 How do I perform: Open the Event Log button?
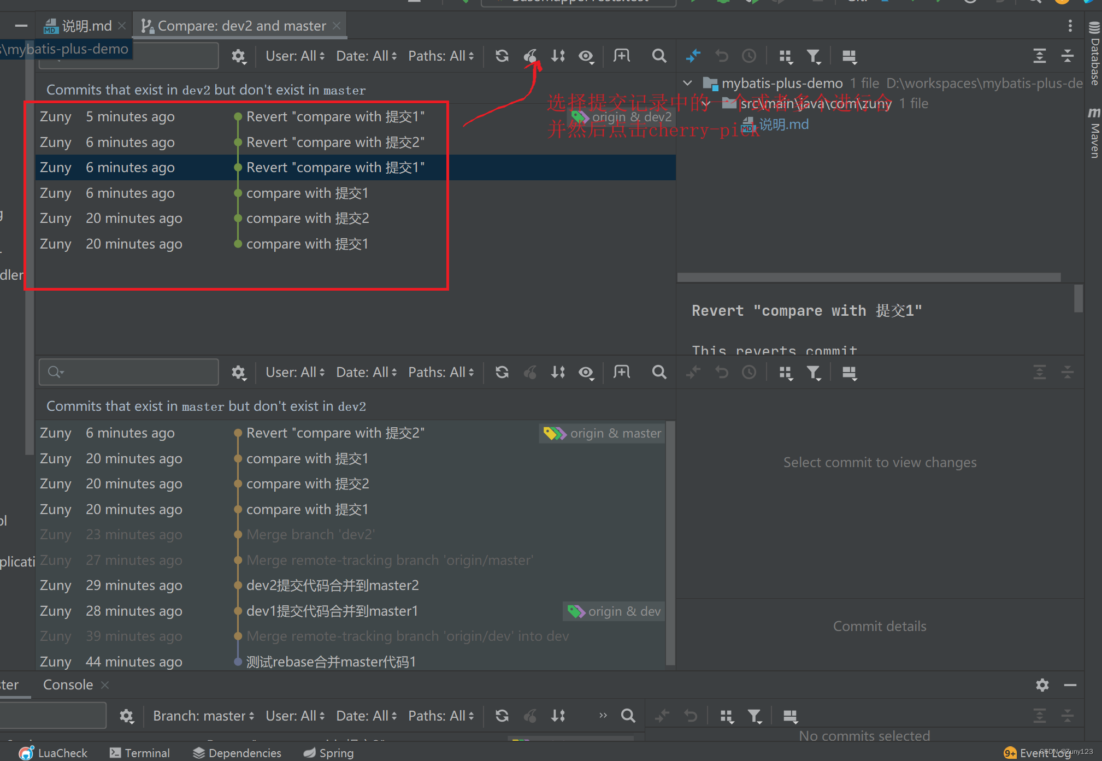pyautogui.click(x=1038, y=753)
